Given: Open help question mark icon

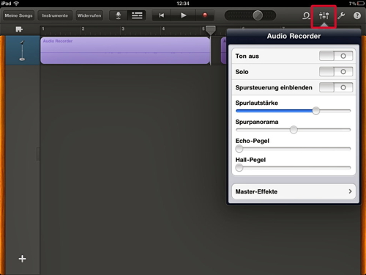Looking at the screenshot, I should tap(357, 15).
